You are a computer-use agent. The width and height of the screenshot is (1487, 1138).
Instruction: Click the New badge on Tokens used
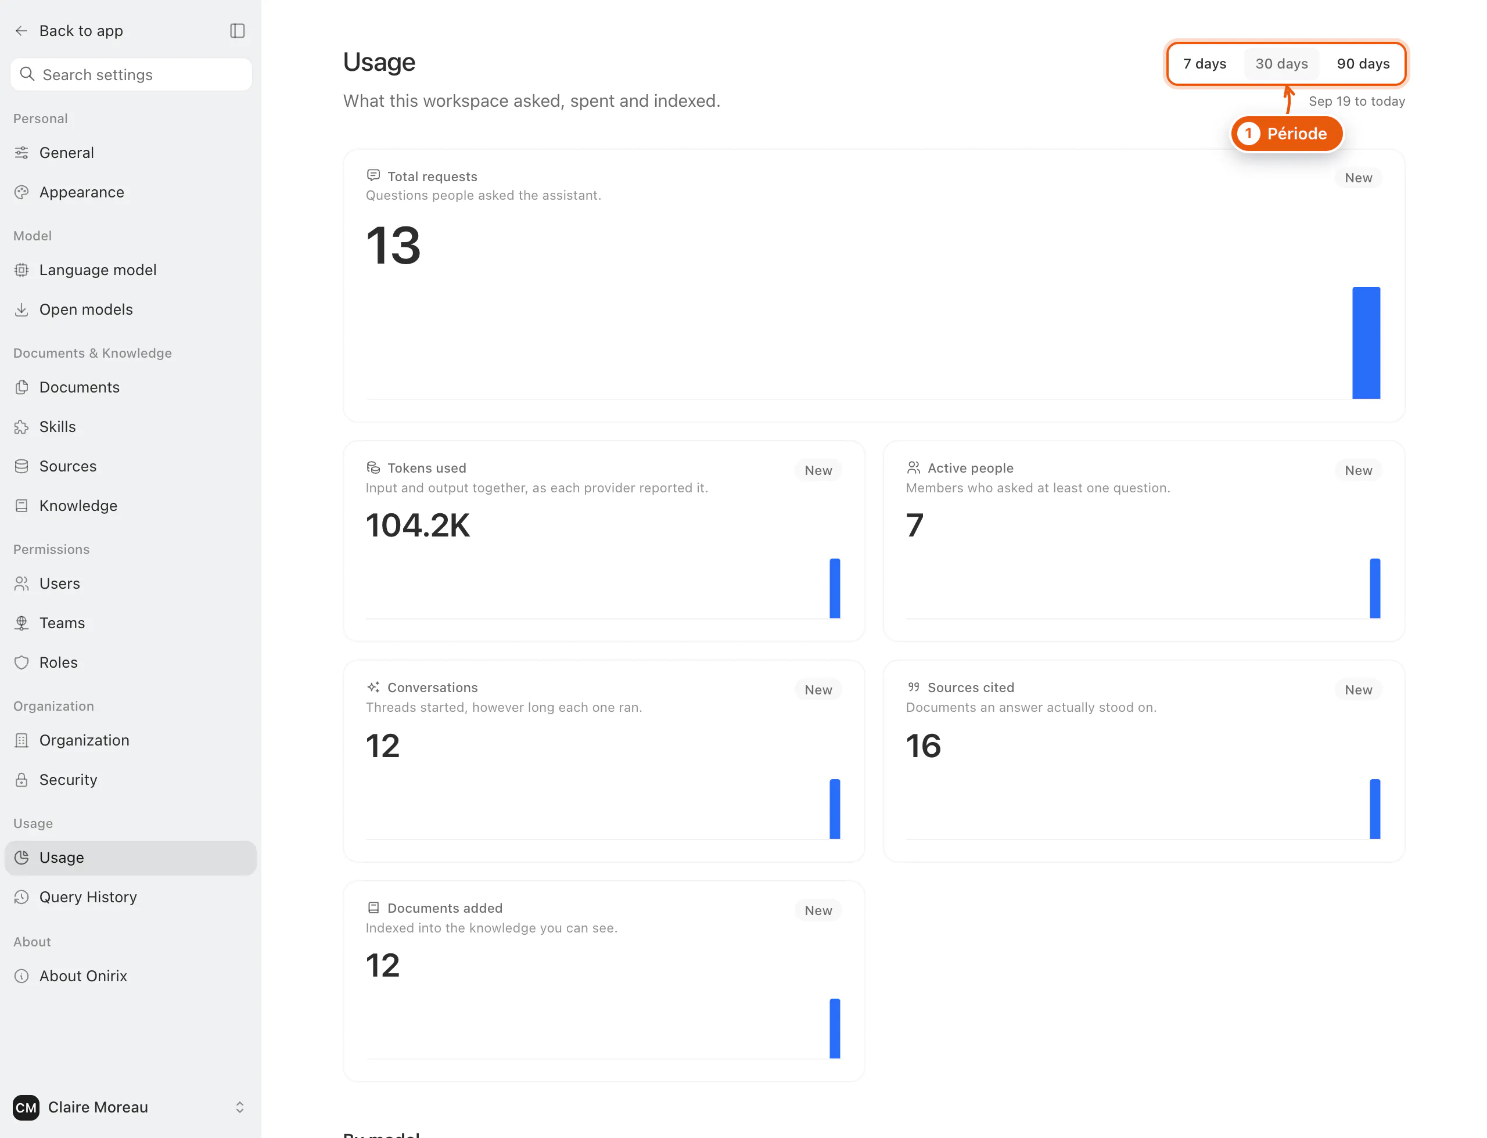818,470
